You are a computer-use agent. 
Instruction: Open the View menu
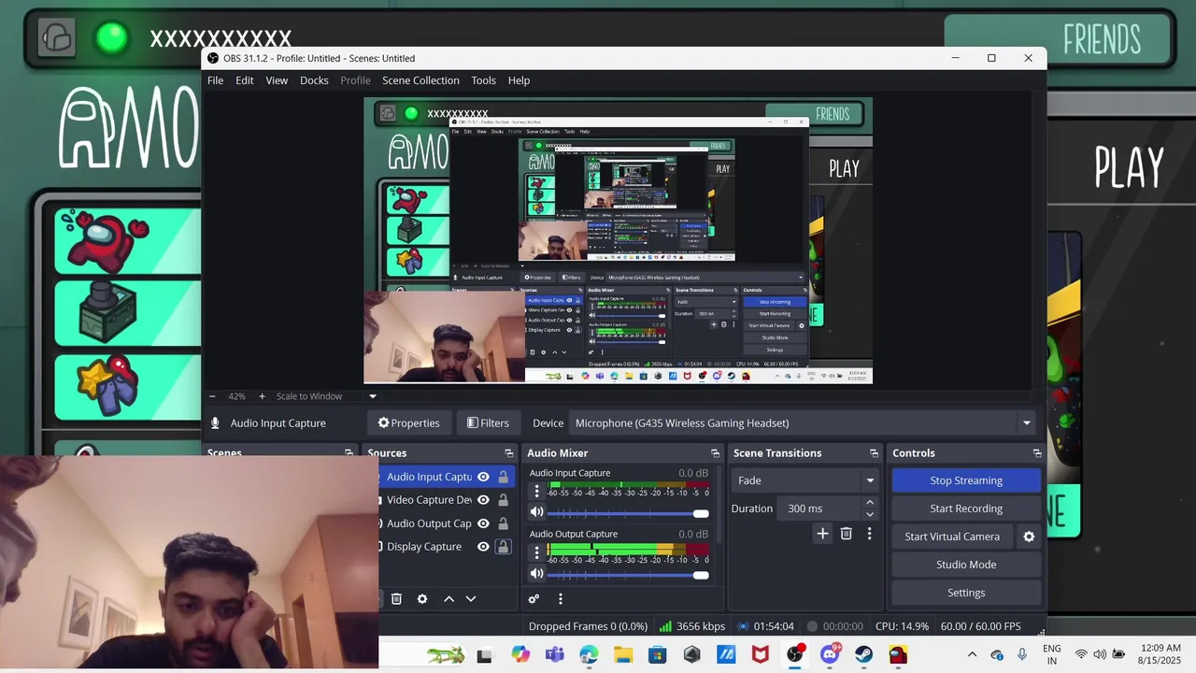pyautogui.click(x=277, y=80)
